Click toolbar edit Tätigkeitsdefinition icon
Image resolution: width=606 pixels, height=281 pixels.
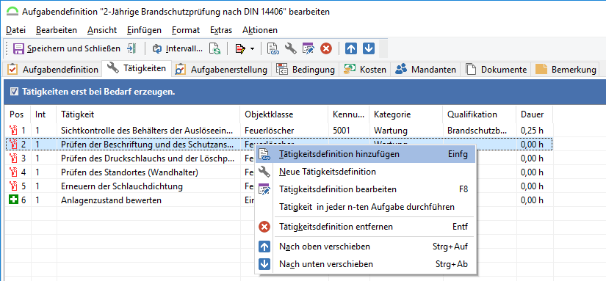[308, 48]
